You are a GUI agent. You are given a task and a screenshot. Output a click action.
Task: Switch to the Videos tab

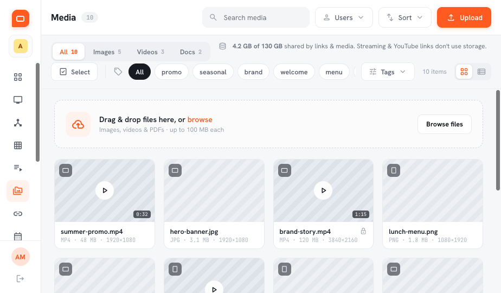(x=151, y=52)
